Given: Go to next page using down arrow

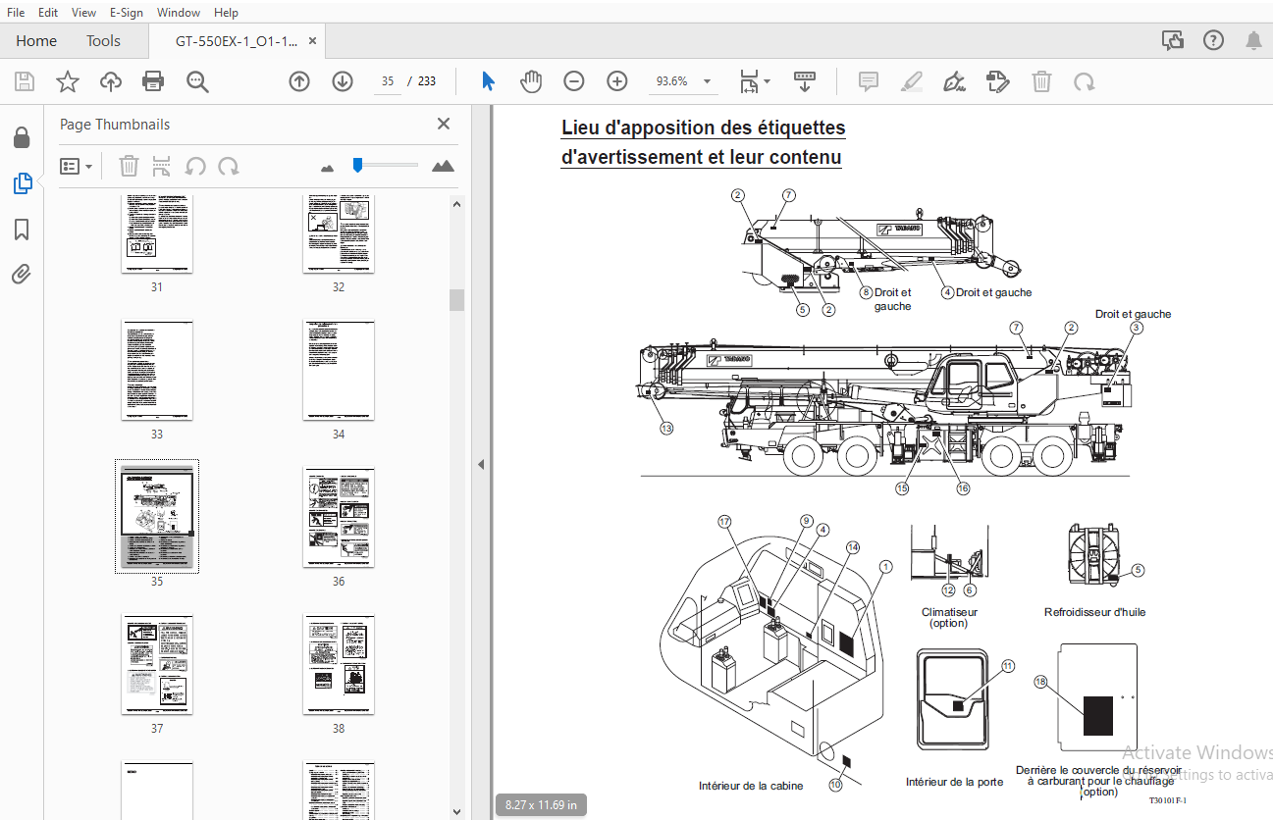Looking at the screenshot, I should [342, 81].
